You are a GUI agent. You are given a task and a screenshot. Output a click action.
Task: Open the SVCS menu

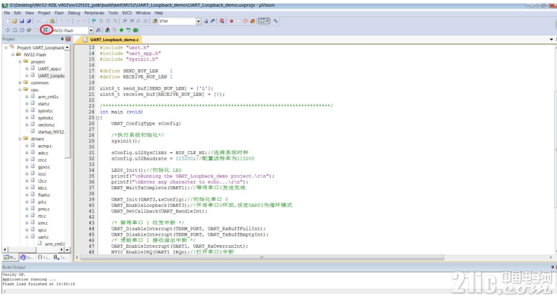(127, 13)
